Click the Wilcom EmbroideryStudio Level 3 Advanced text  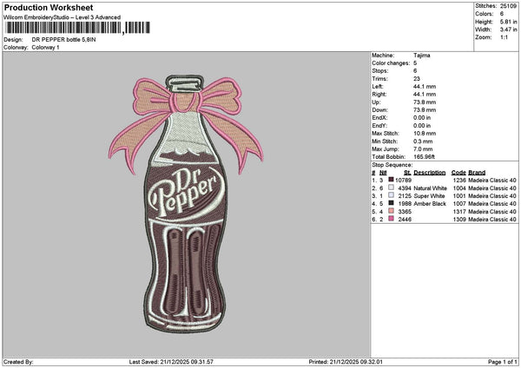tap(62, 17)
